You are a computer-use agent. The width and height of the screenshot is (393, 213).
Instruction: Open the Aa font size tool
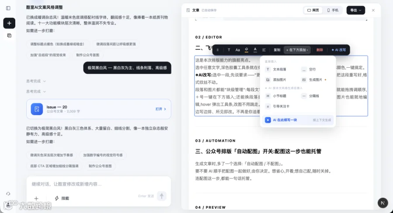(238, 50)
